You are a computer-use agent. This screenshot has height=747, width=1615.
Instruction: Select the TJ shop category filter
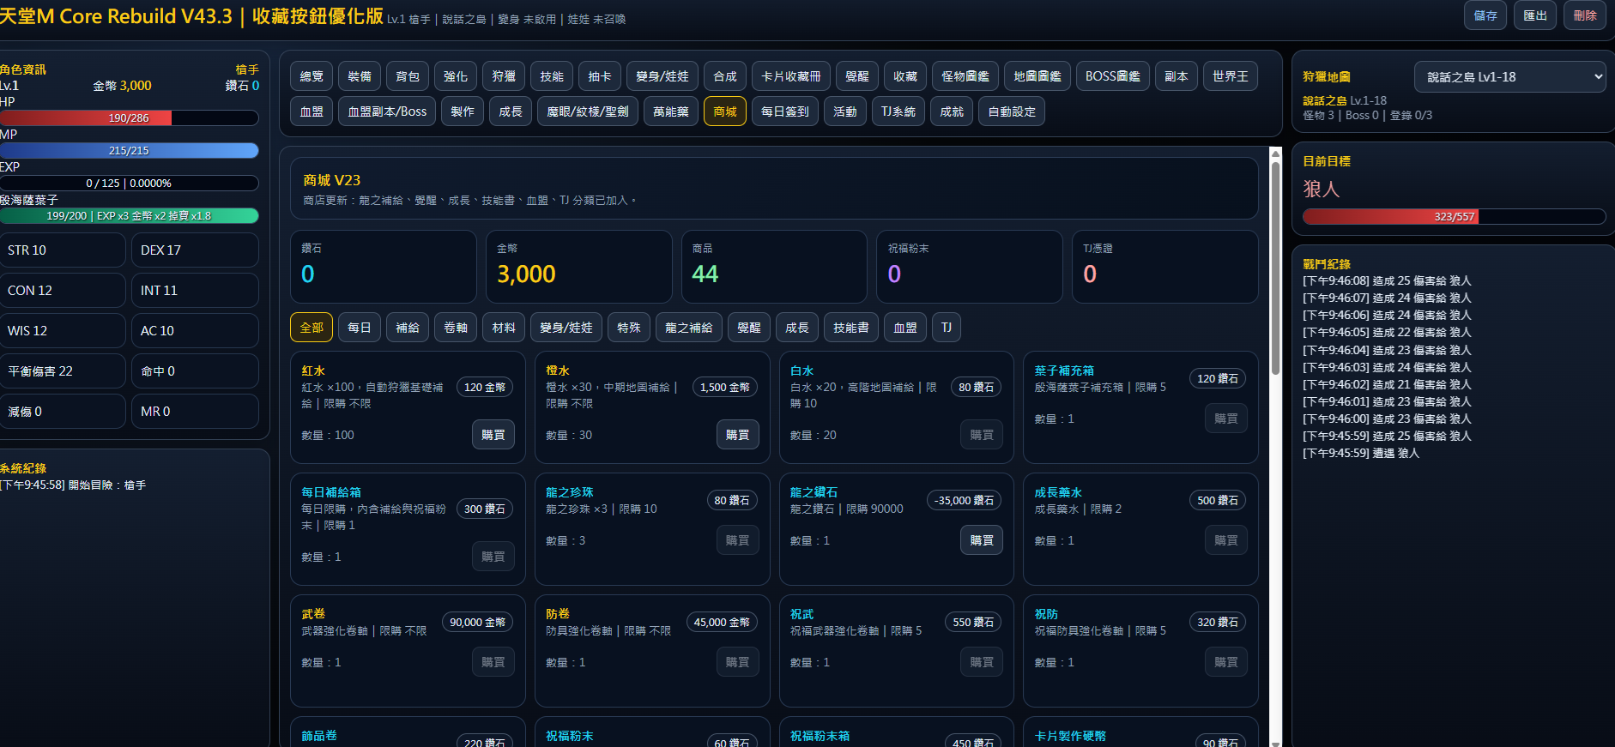tap(947, 328)
